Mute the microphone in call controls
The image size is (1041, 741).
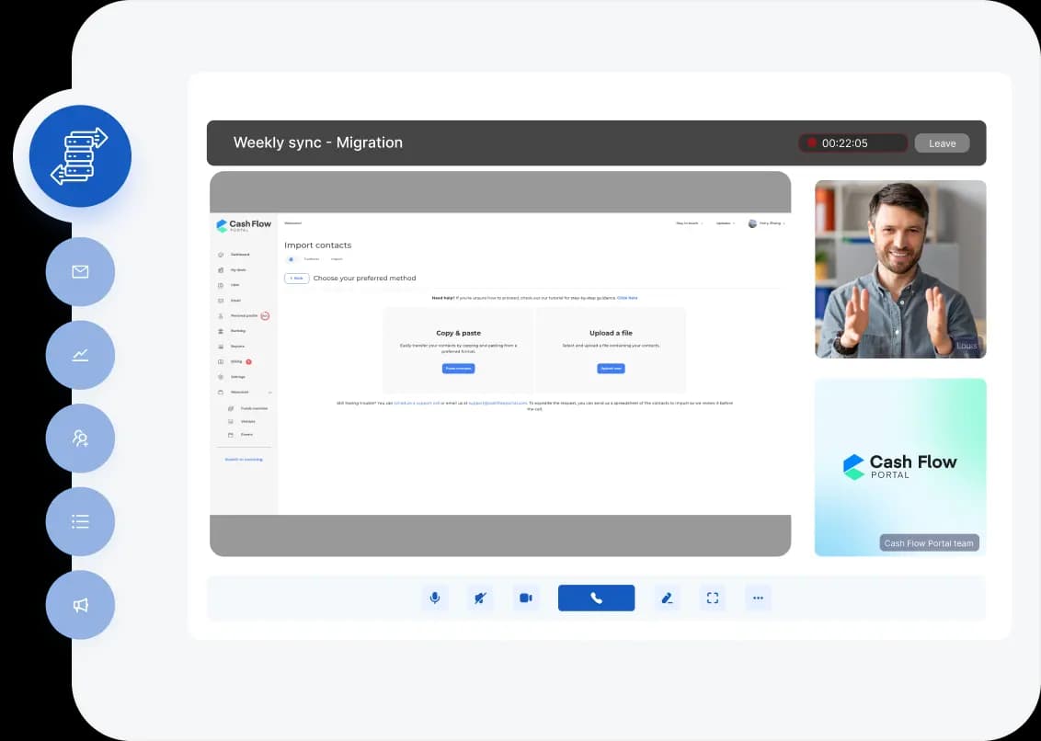click(435, 598)
